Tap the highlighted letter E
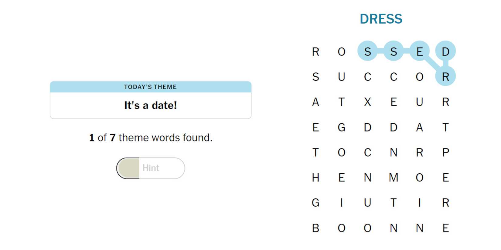 tap(420, 52)
